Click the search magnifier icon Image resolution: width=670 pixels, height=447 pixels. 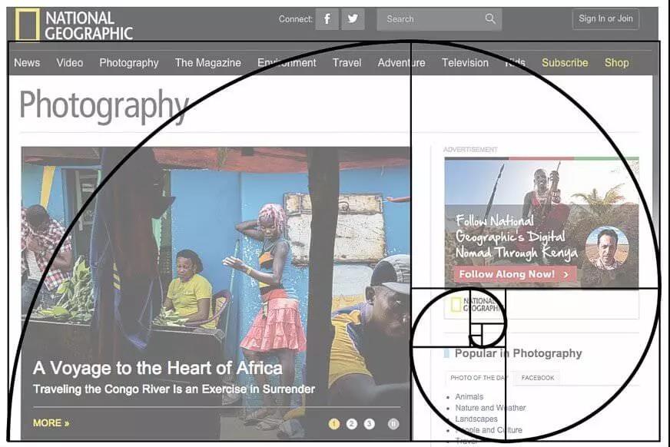point(490,18)
